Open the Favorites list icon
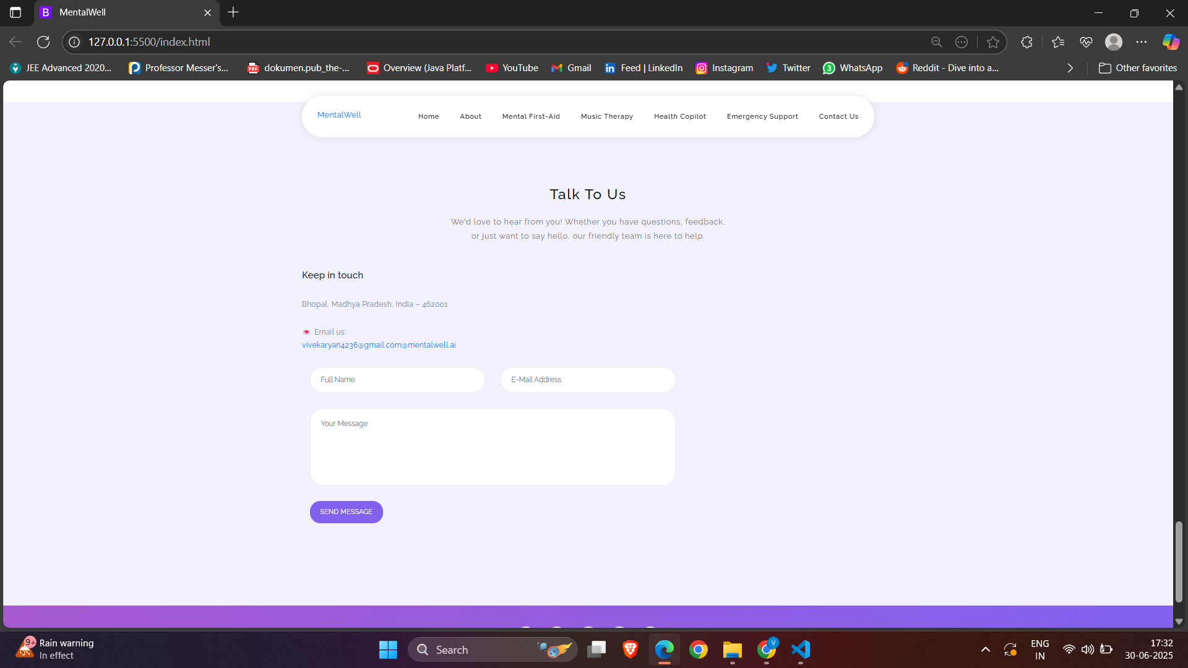This screenshot has width=1188, height=668. click(x=1057, y=42)
